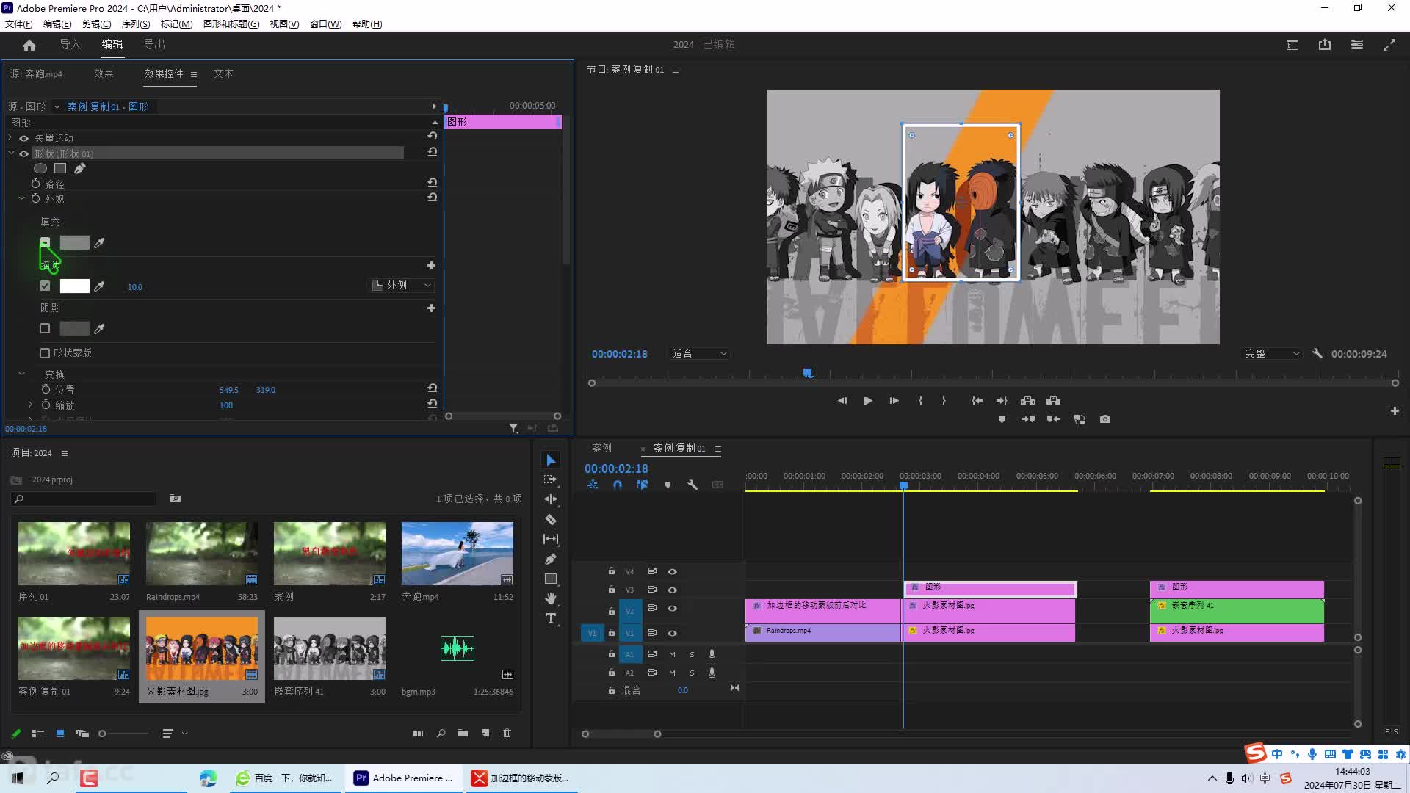The width and height of the screenshot is (1410, 793).
Task: Open the 完整 playback resolution dropdown
Action: tap(1271, 353)
